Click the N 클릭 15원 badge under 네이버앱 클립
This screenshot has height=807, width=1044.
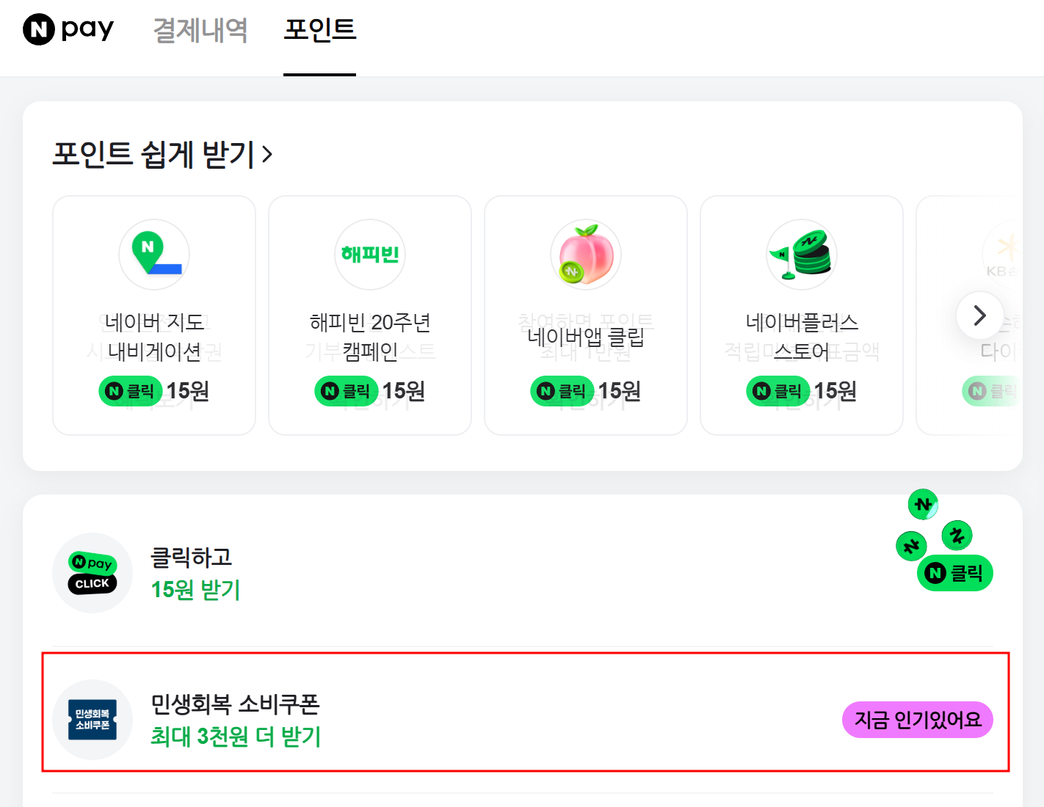coord(585,391)
